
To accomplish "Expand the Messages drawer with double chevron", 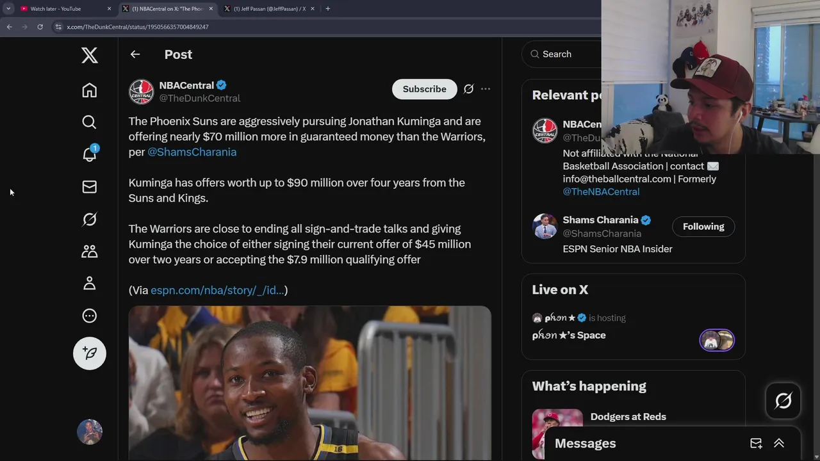I will 779,443.
